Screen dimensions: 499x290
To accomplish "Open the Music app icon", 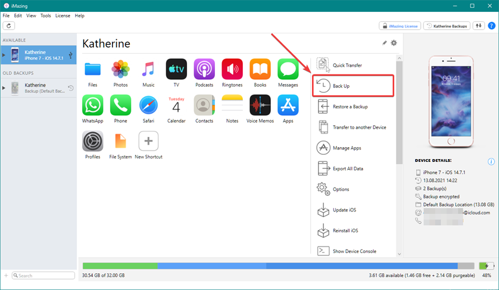I will coord(148,69).
